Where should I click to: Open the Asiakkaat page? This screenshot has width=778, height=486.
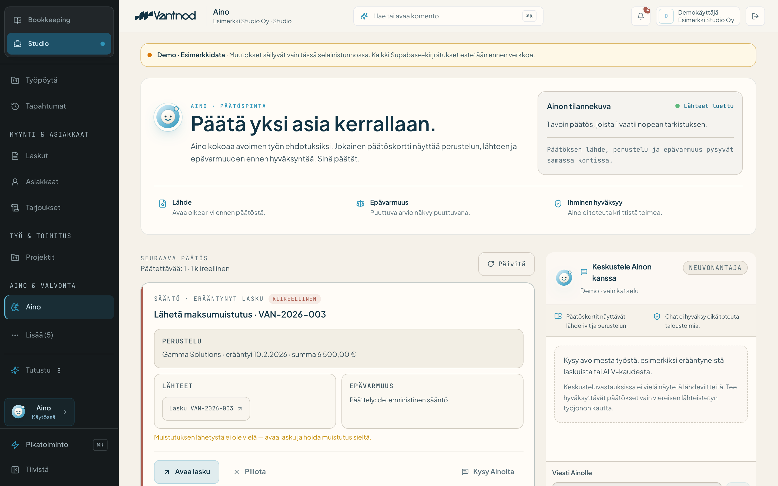tap(59, 182)
